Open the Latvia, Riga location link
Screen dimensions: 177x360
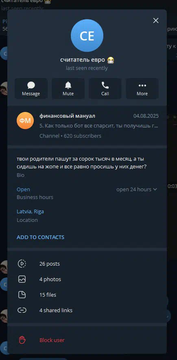(x=30, y=211)
